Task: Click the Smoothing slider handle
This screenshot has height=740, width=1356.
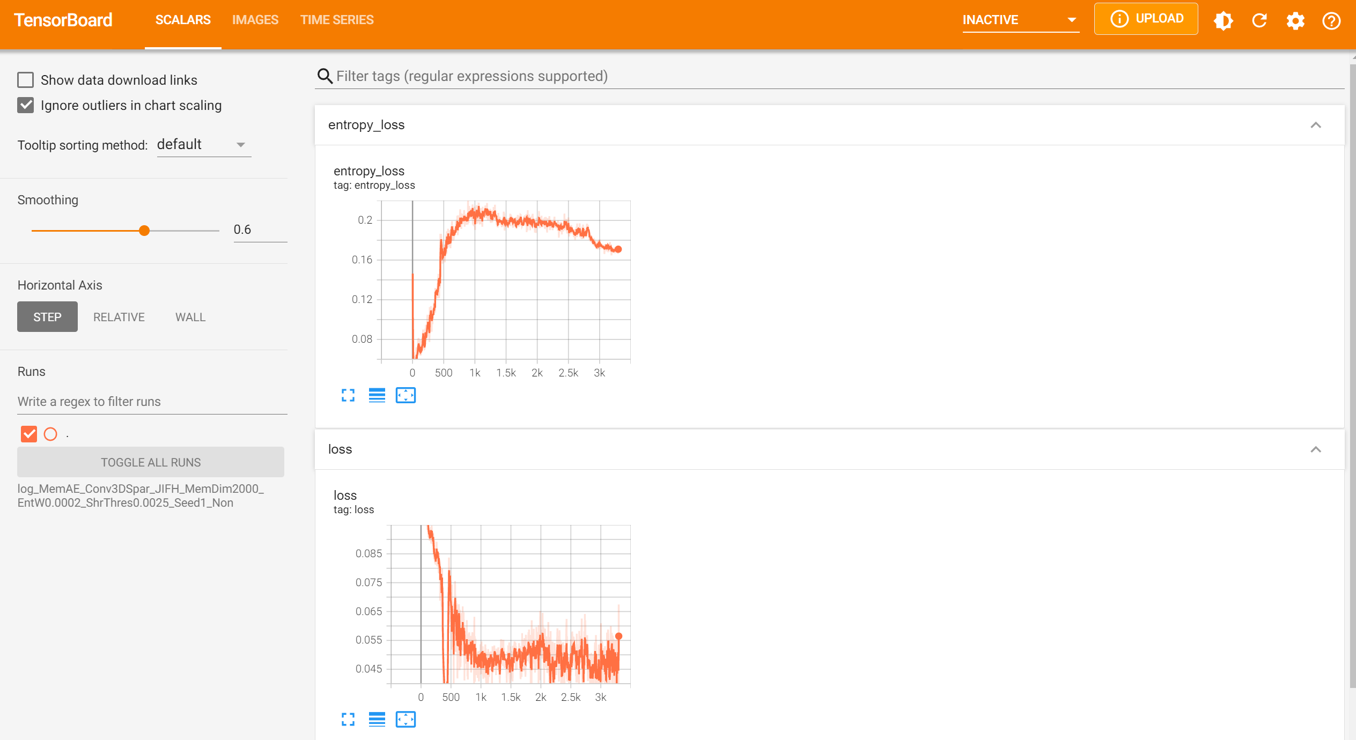Action: 144,231
